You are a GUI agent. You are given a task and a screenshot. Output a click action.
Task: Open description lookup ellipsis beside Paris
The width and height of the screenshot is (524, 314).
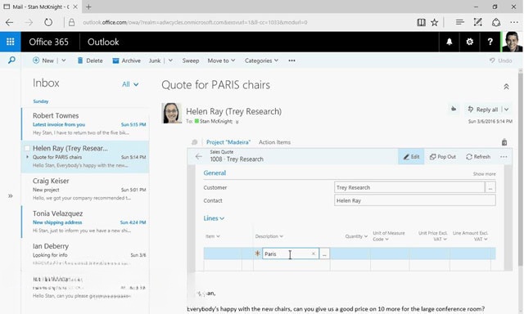[324, 254]
